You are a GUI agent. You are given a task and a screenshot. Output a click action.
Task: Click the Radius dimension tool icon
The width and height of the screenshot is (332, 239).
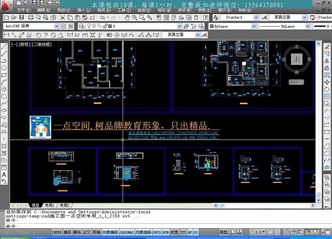tap(38, 35)
